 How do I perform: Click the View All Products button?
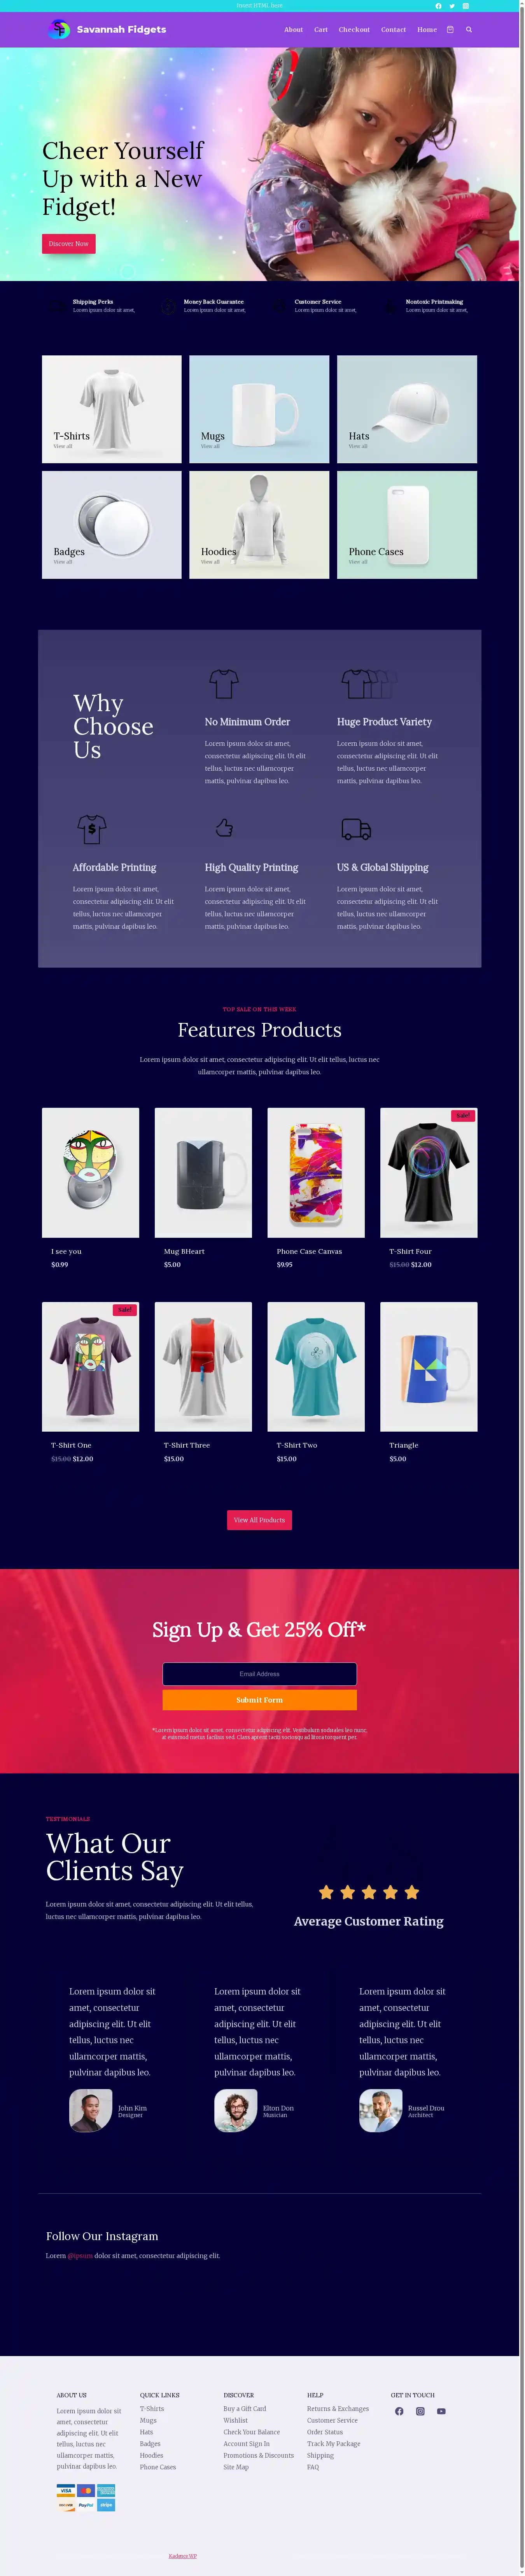tap(259, 1520)
